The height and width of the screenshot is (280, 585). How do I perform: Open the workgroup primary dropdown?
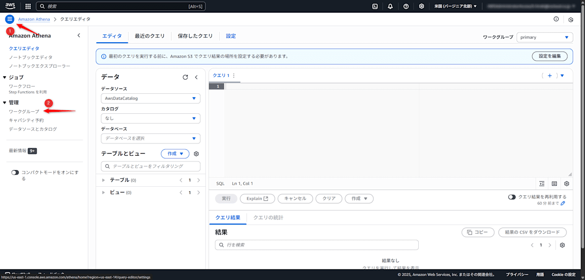pos(545,37)
